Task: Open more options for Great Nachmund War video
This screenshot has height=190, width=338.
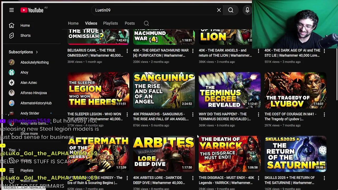Action: point(193,51)
